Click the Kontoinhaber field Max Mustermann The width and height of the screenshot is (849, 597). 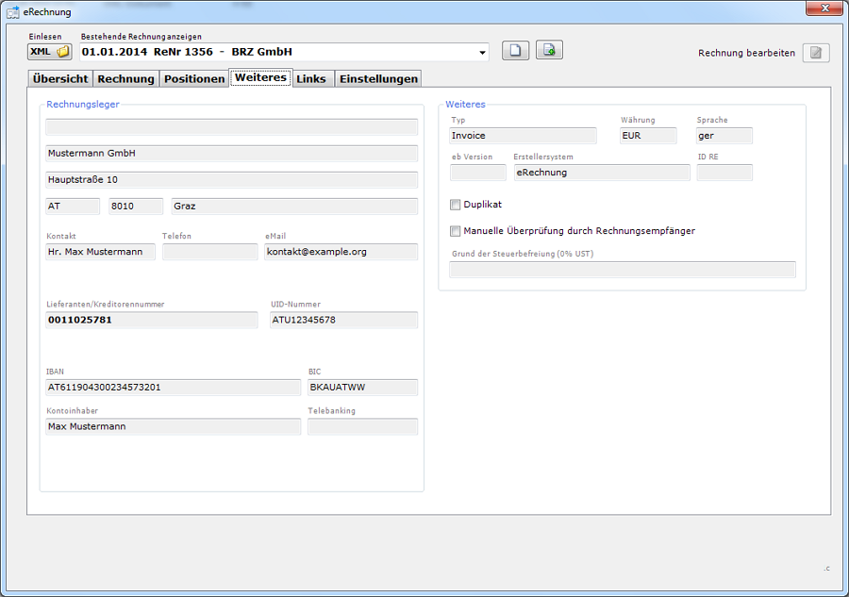tap(174, 426)
